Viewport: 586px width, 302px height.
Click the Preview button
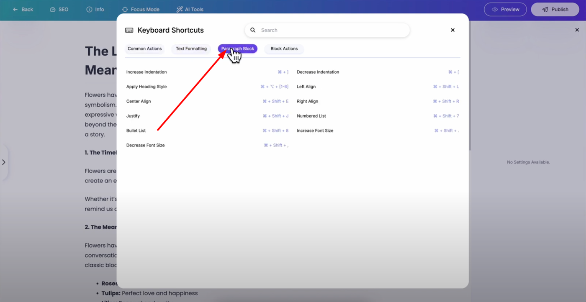(x=505, y=9)
